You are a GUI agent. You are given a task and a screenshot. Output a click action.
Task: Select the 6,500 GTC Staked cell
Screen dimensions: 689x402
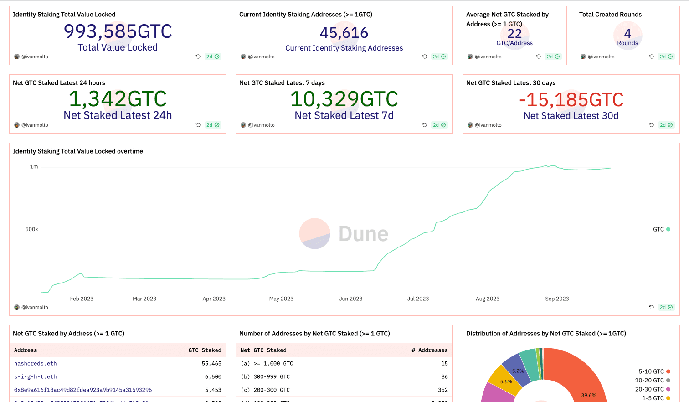point(213,376)
